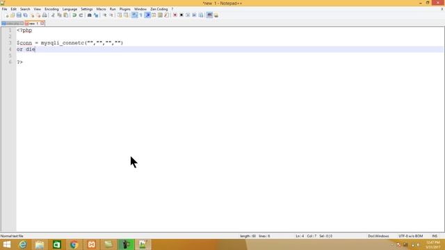
Task: Click the Zoom In toolbar icon
Action: pyautogui.click(x=105, y=15)
